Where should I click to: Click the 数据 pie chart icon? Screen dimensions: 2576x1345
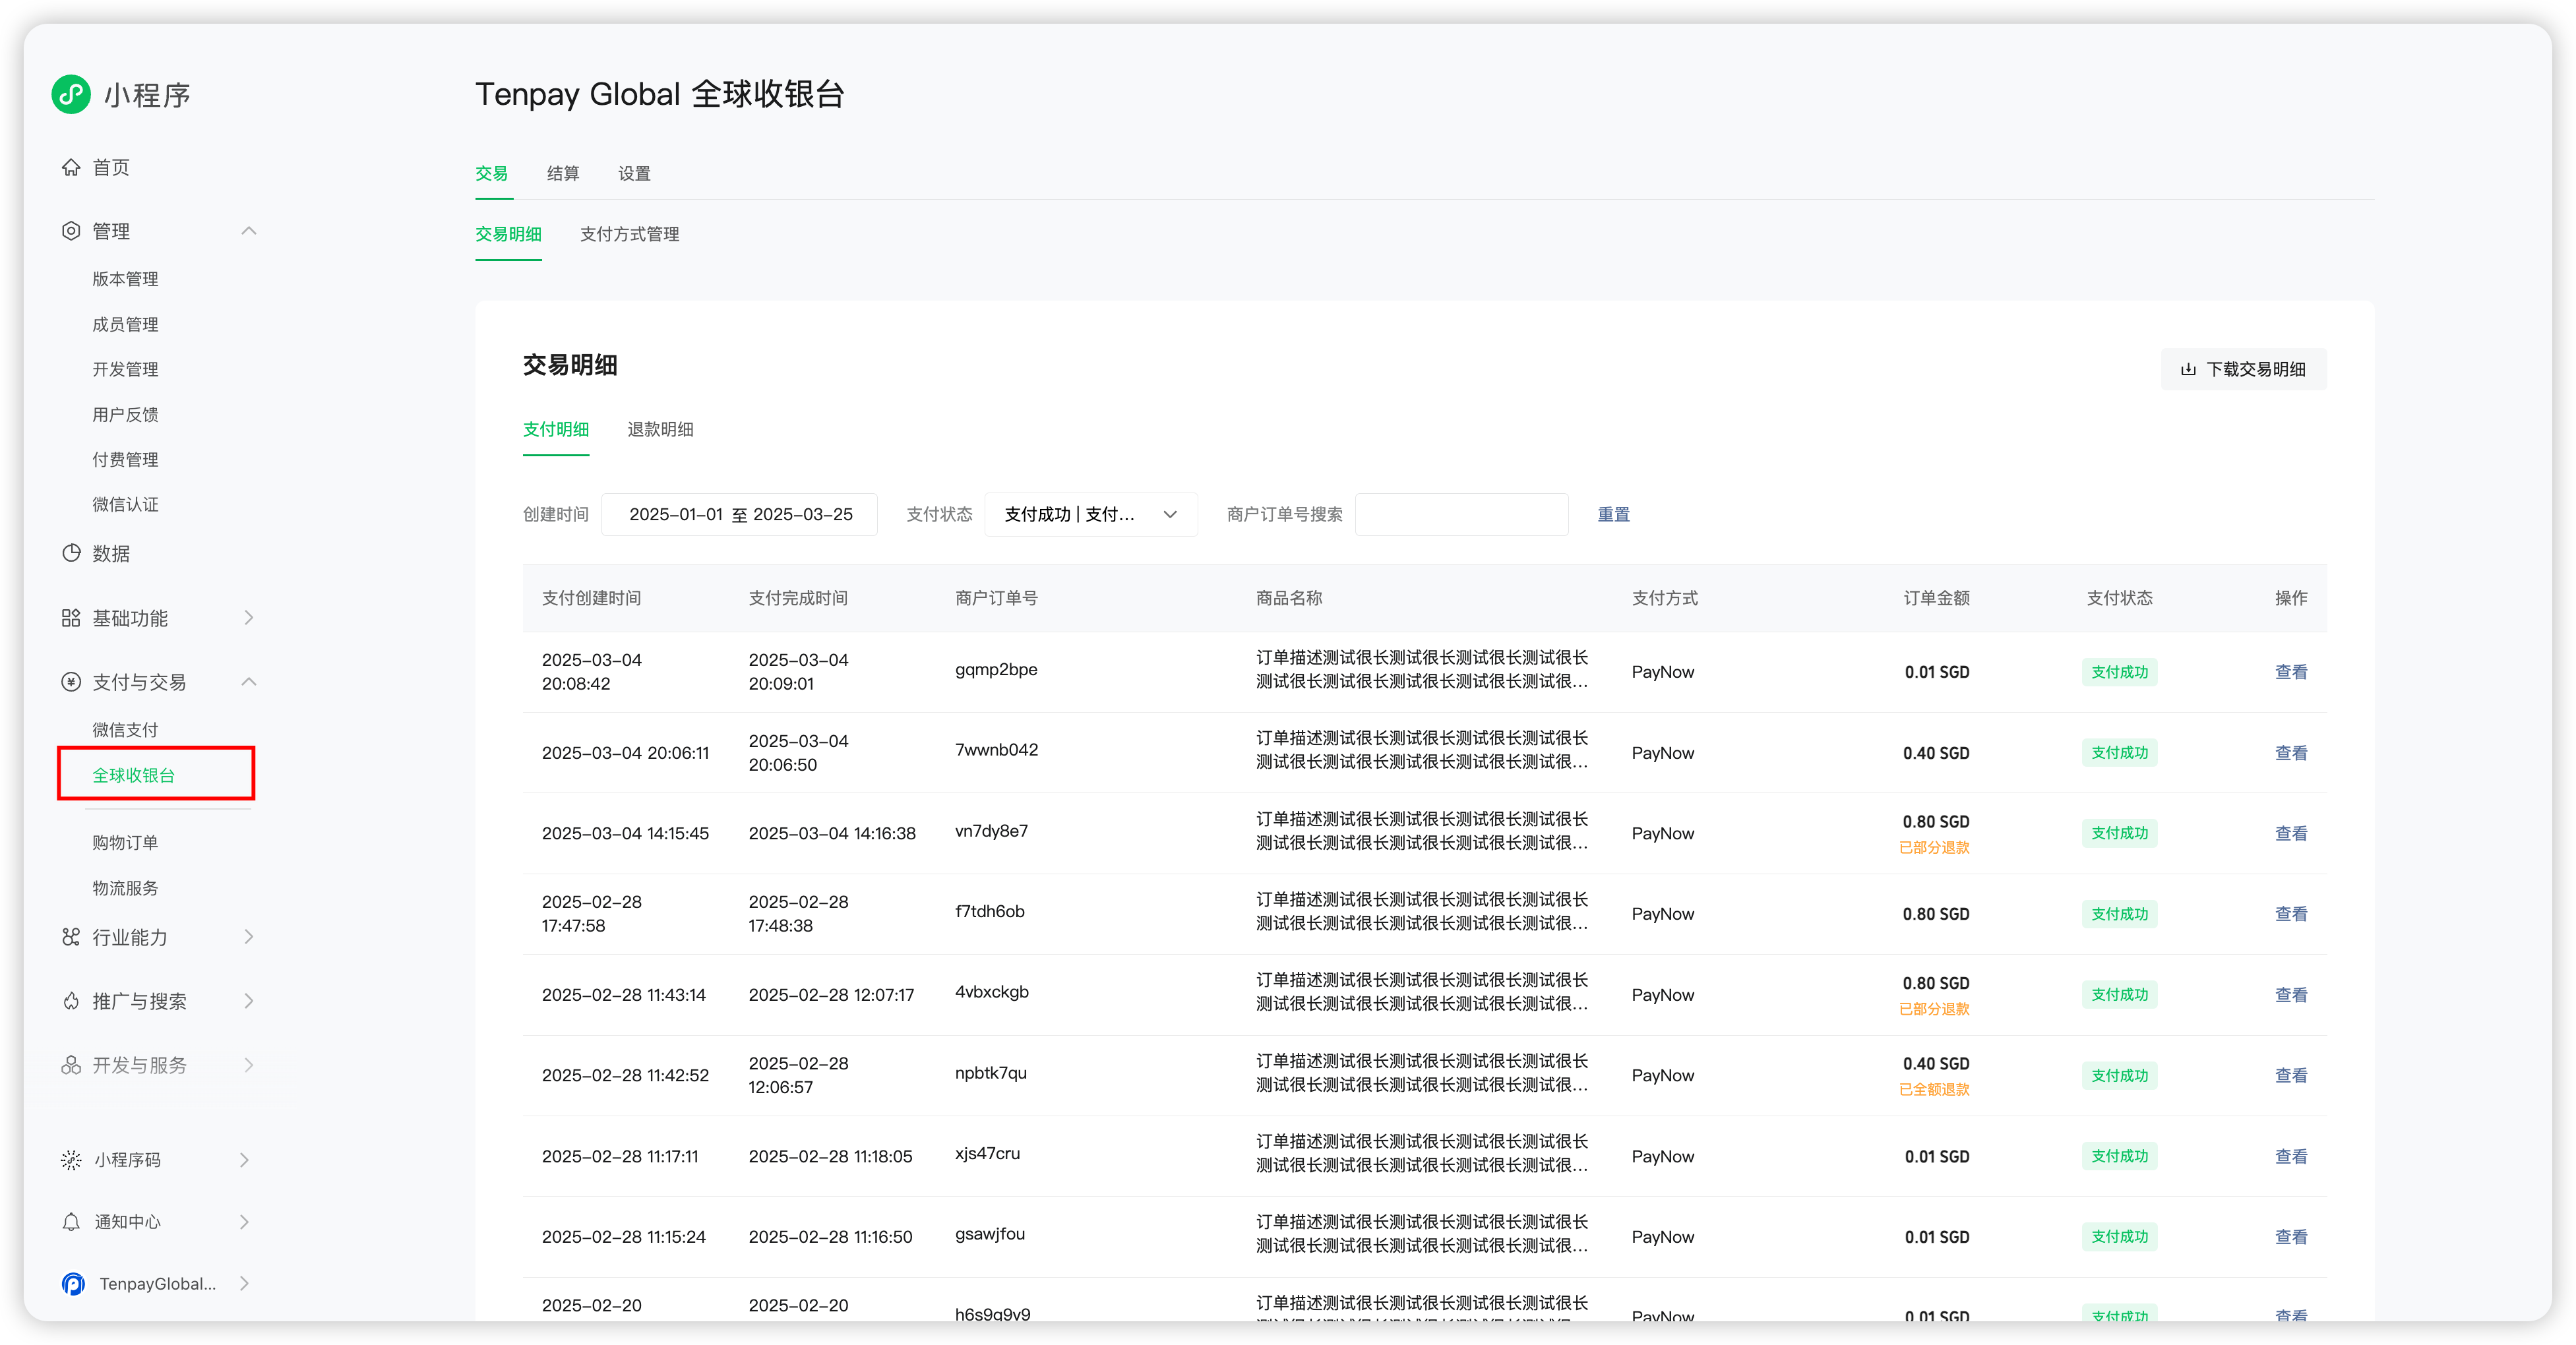point(71,553)
